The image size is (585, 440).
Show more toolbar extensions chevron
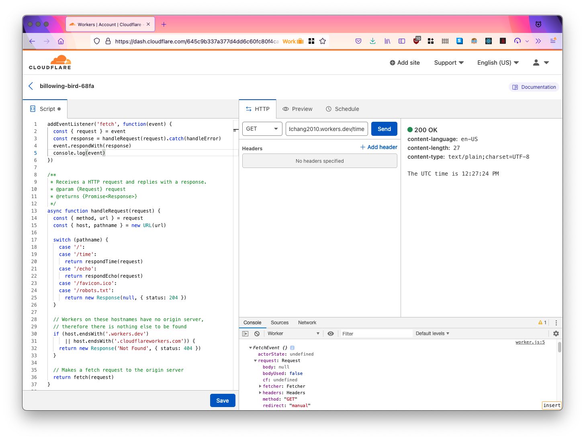tap(538, 41)
